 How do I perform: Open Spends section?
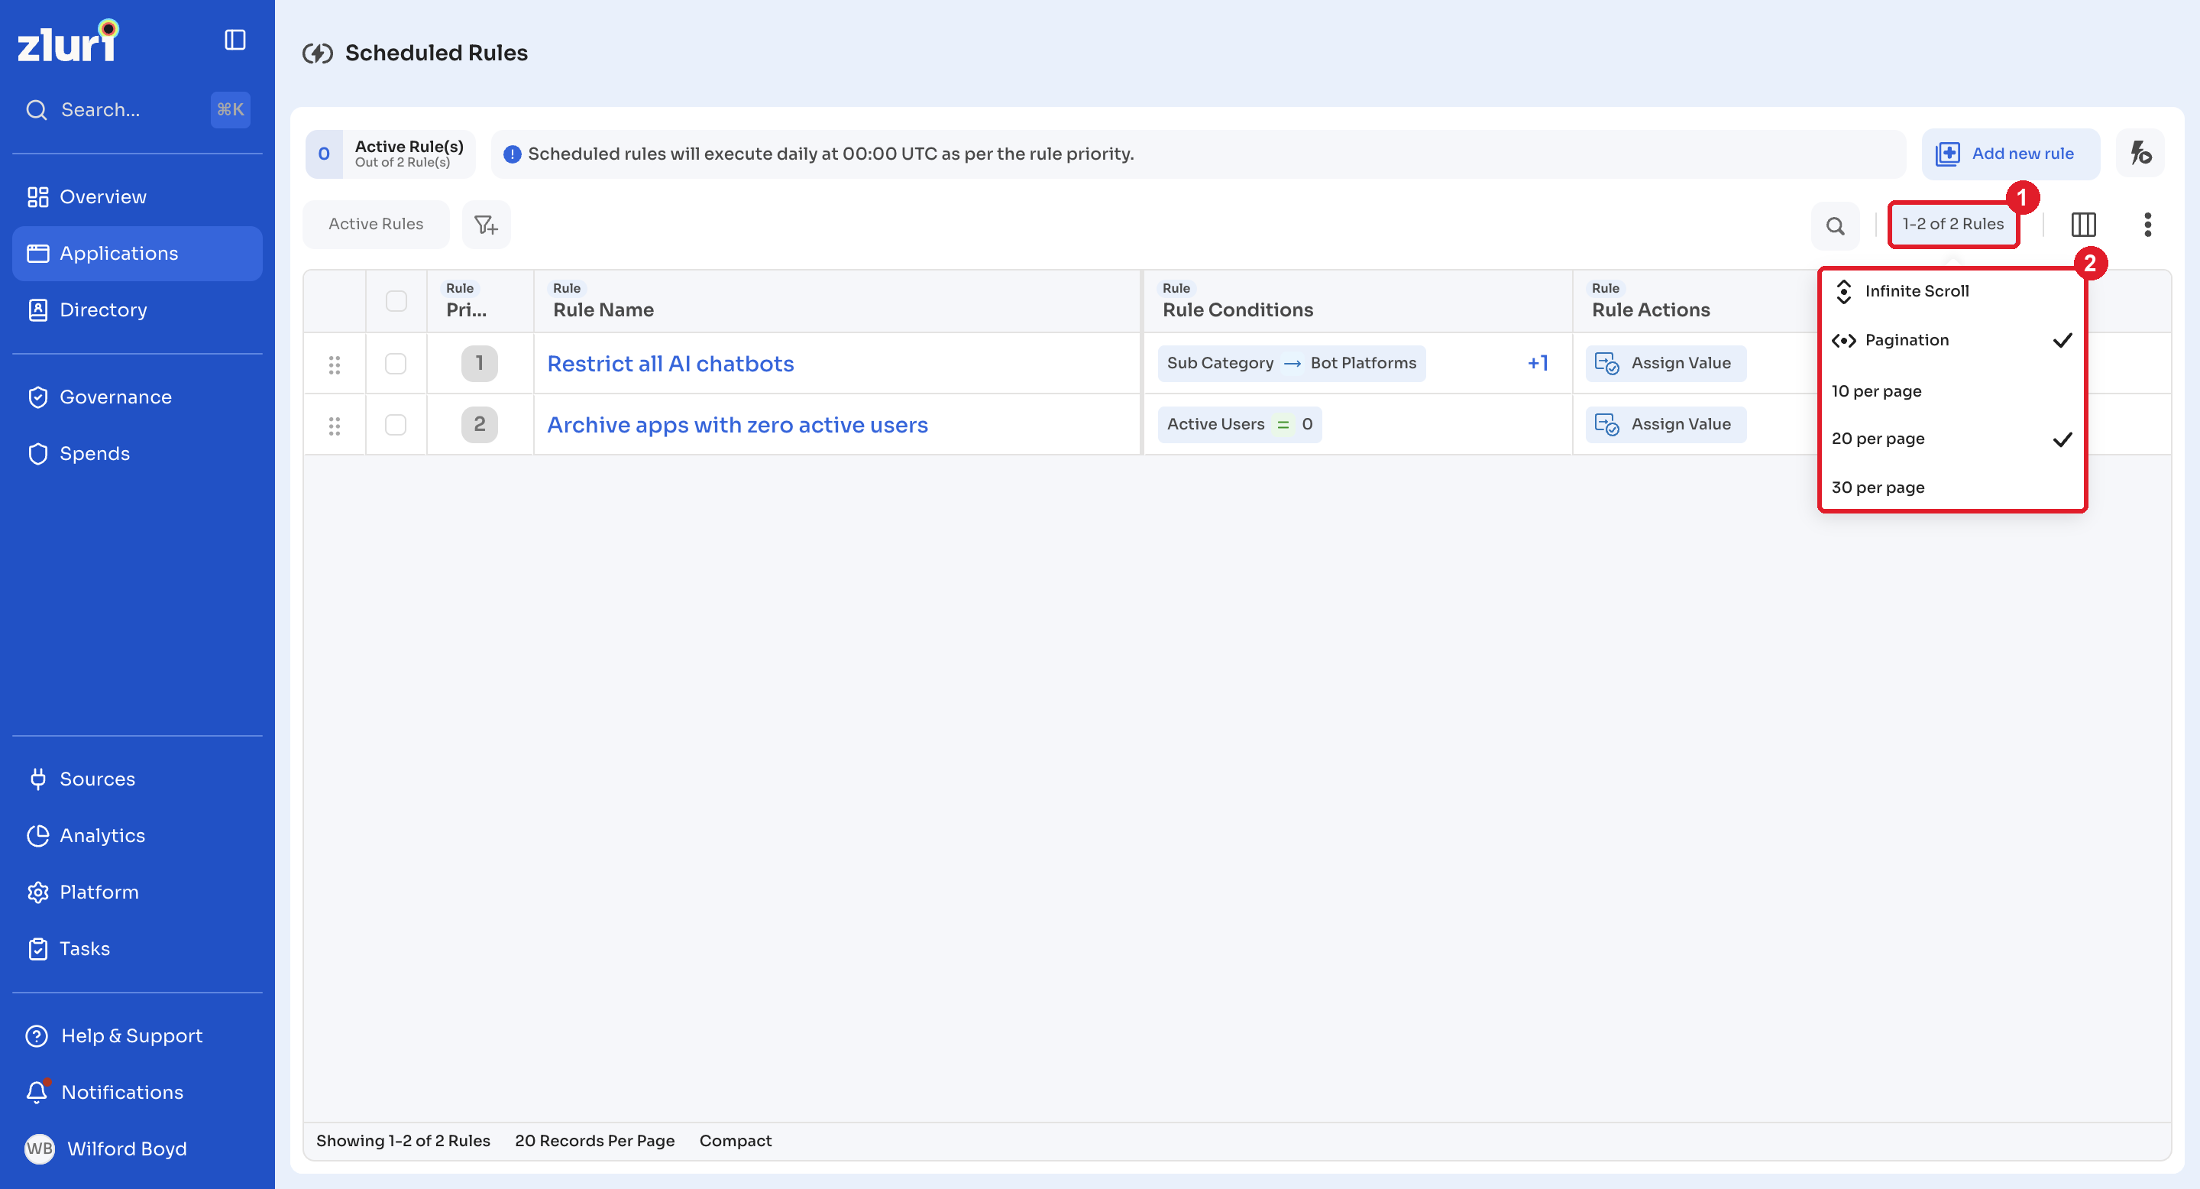click(x=137, y=454)
